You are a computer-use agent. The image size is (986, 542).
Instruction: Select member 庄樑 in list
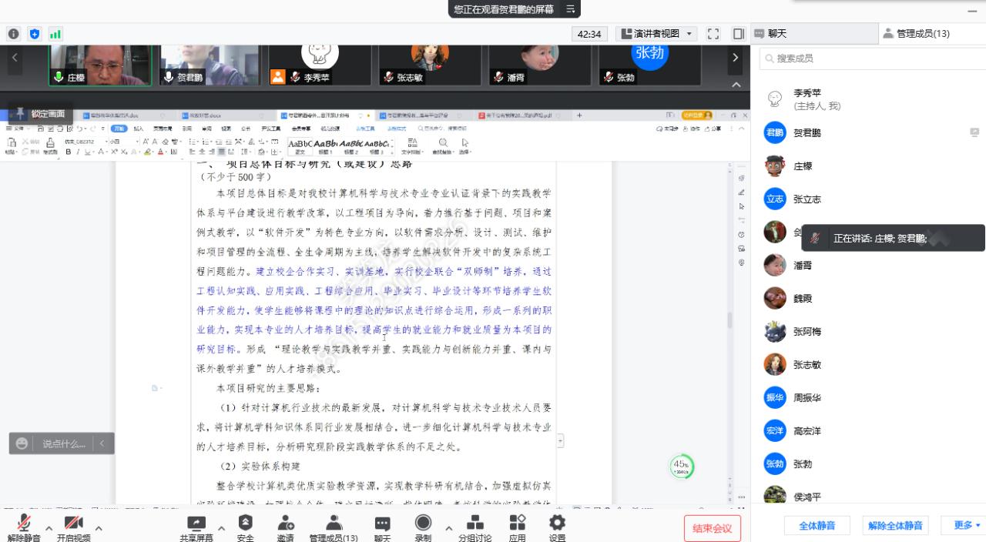(868, 166)
